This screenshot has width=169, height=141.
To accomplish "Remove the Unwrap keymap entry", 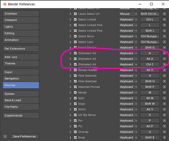I will (164, 132).
